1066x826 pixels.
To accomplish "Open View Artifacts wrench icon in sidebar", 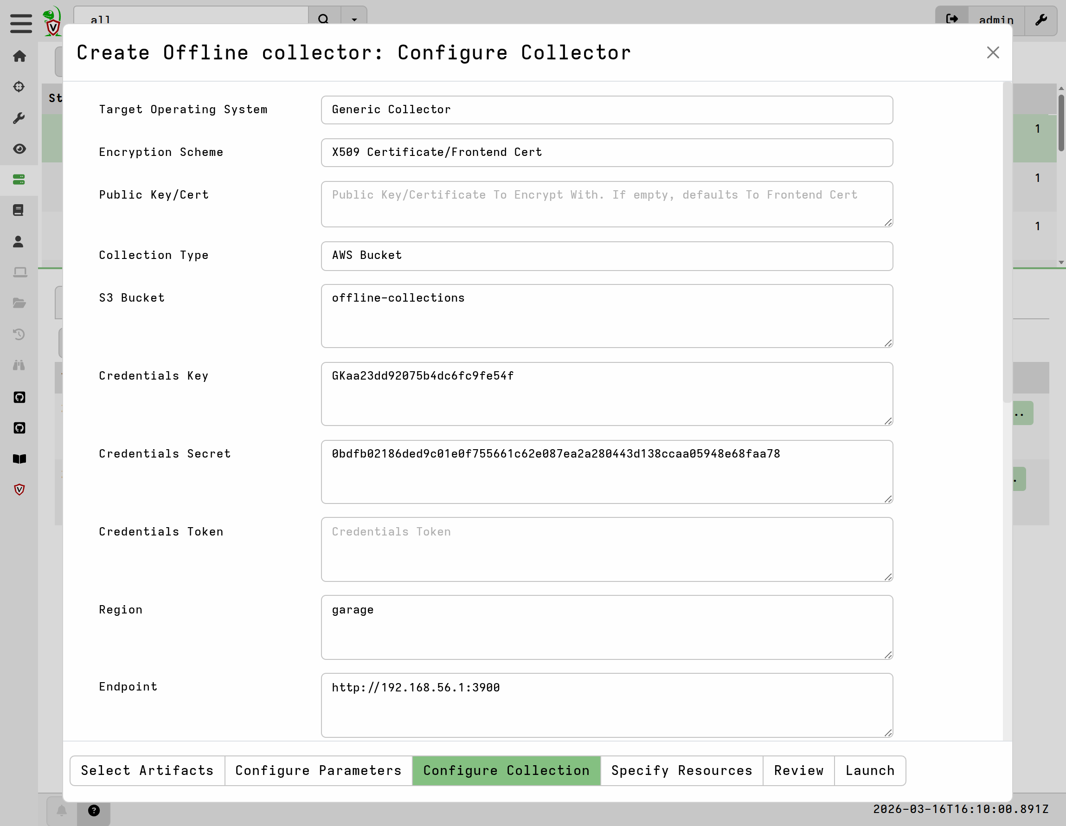I will (x=19, y=118).
